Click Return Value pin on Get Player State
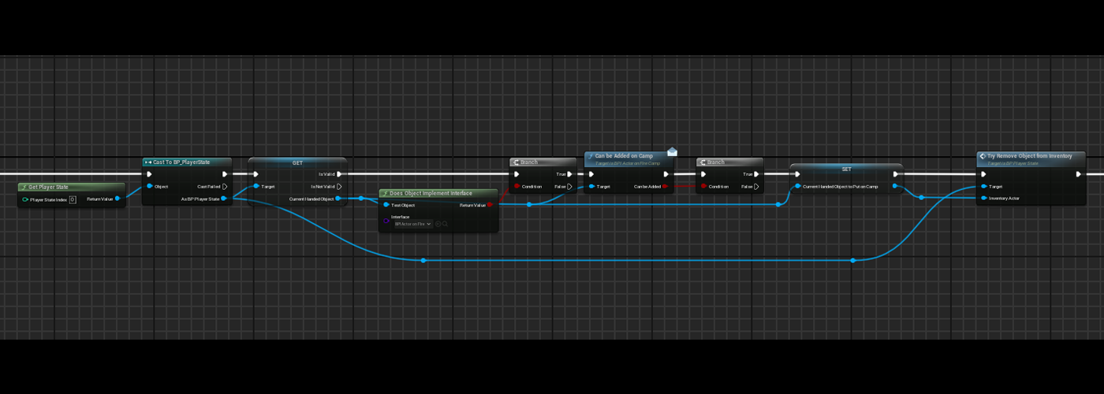Image resolution: width=1104 pixels, height=394 pixels. point(117,199)
